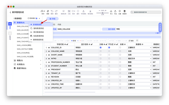
Task: Toggle the eye icon of COLLEGE_ID row
Action: tap(49, 48)
